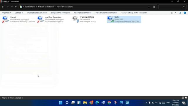Image resolution: width=188 pixels, height=106 pixels.
Task: Open the network tray icon
Action: [160, 103]
